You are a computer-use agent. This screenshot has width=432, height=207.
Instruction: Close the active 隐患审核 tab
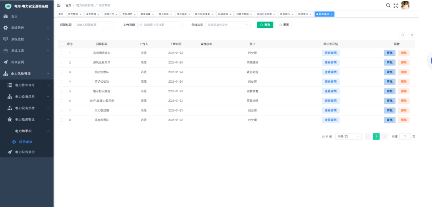point(332,14)
